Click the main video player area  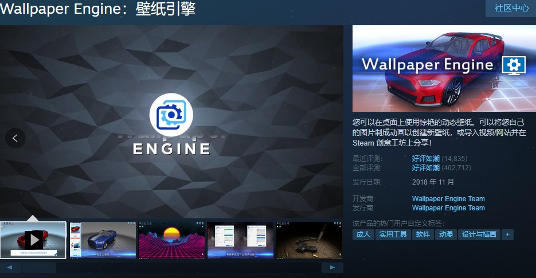171,122
